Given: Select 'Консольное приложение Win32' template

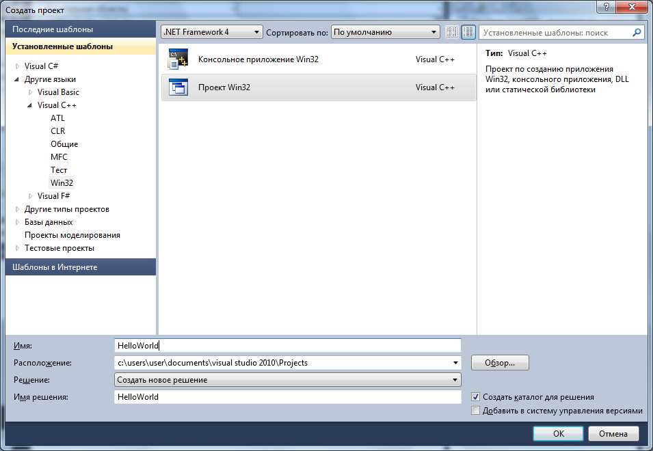Looking at the screenshot, I should (x=319, y=59).
